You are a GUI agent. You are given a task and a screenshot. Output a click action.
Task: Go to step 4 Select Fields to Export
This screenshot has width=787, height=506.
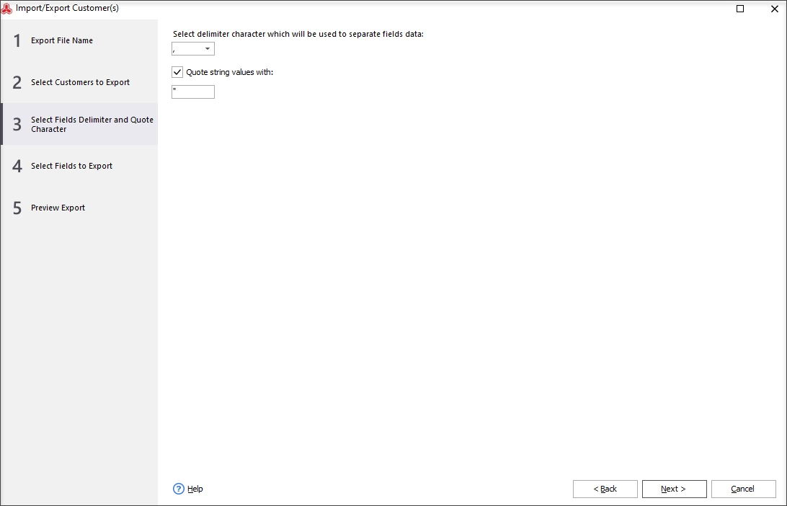[79, 167]
